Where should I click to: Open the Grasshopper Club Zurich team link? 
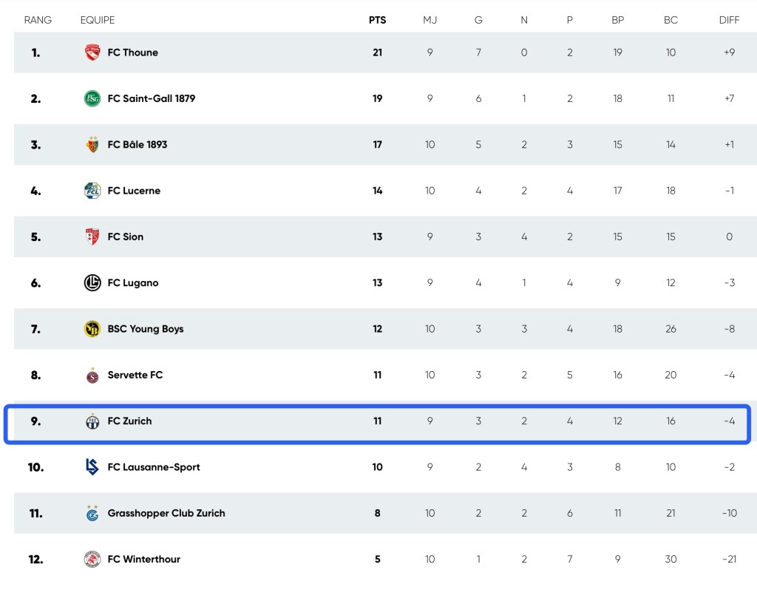pos(166,513)
